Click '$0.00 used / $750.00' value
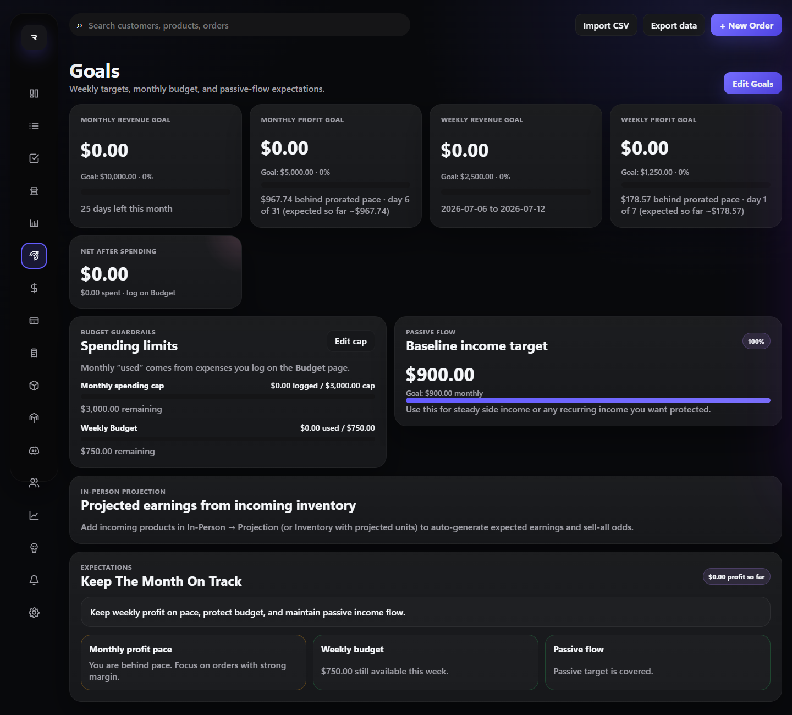This screenshot has height=715, width=792. [x=338, y=428]
